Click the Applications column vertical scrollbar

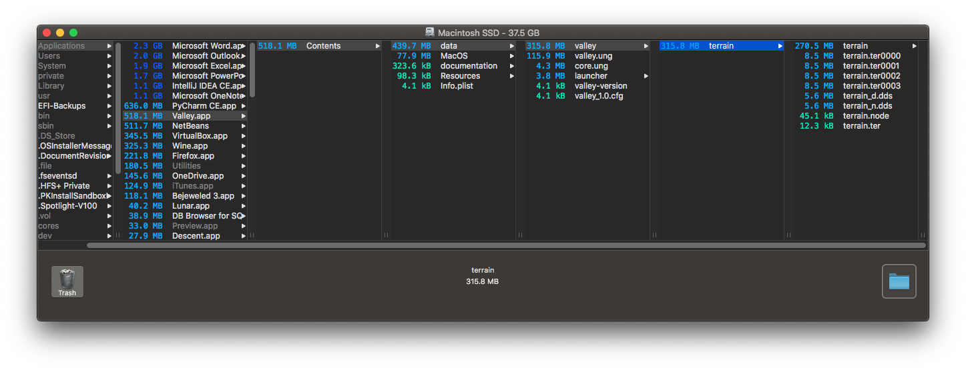pos(252,70)
